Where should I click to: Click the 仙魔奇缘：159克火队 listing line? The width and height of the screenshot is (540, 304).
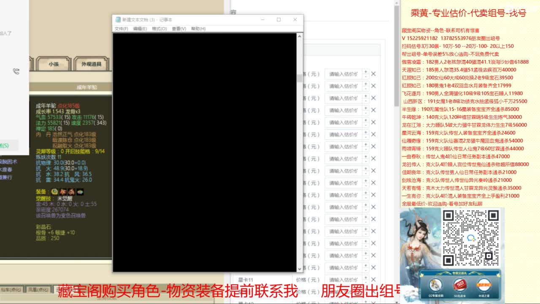[462, 141]
